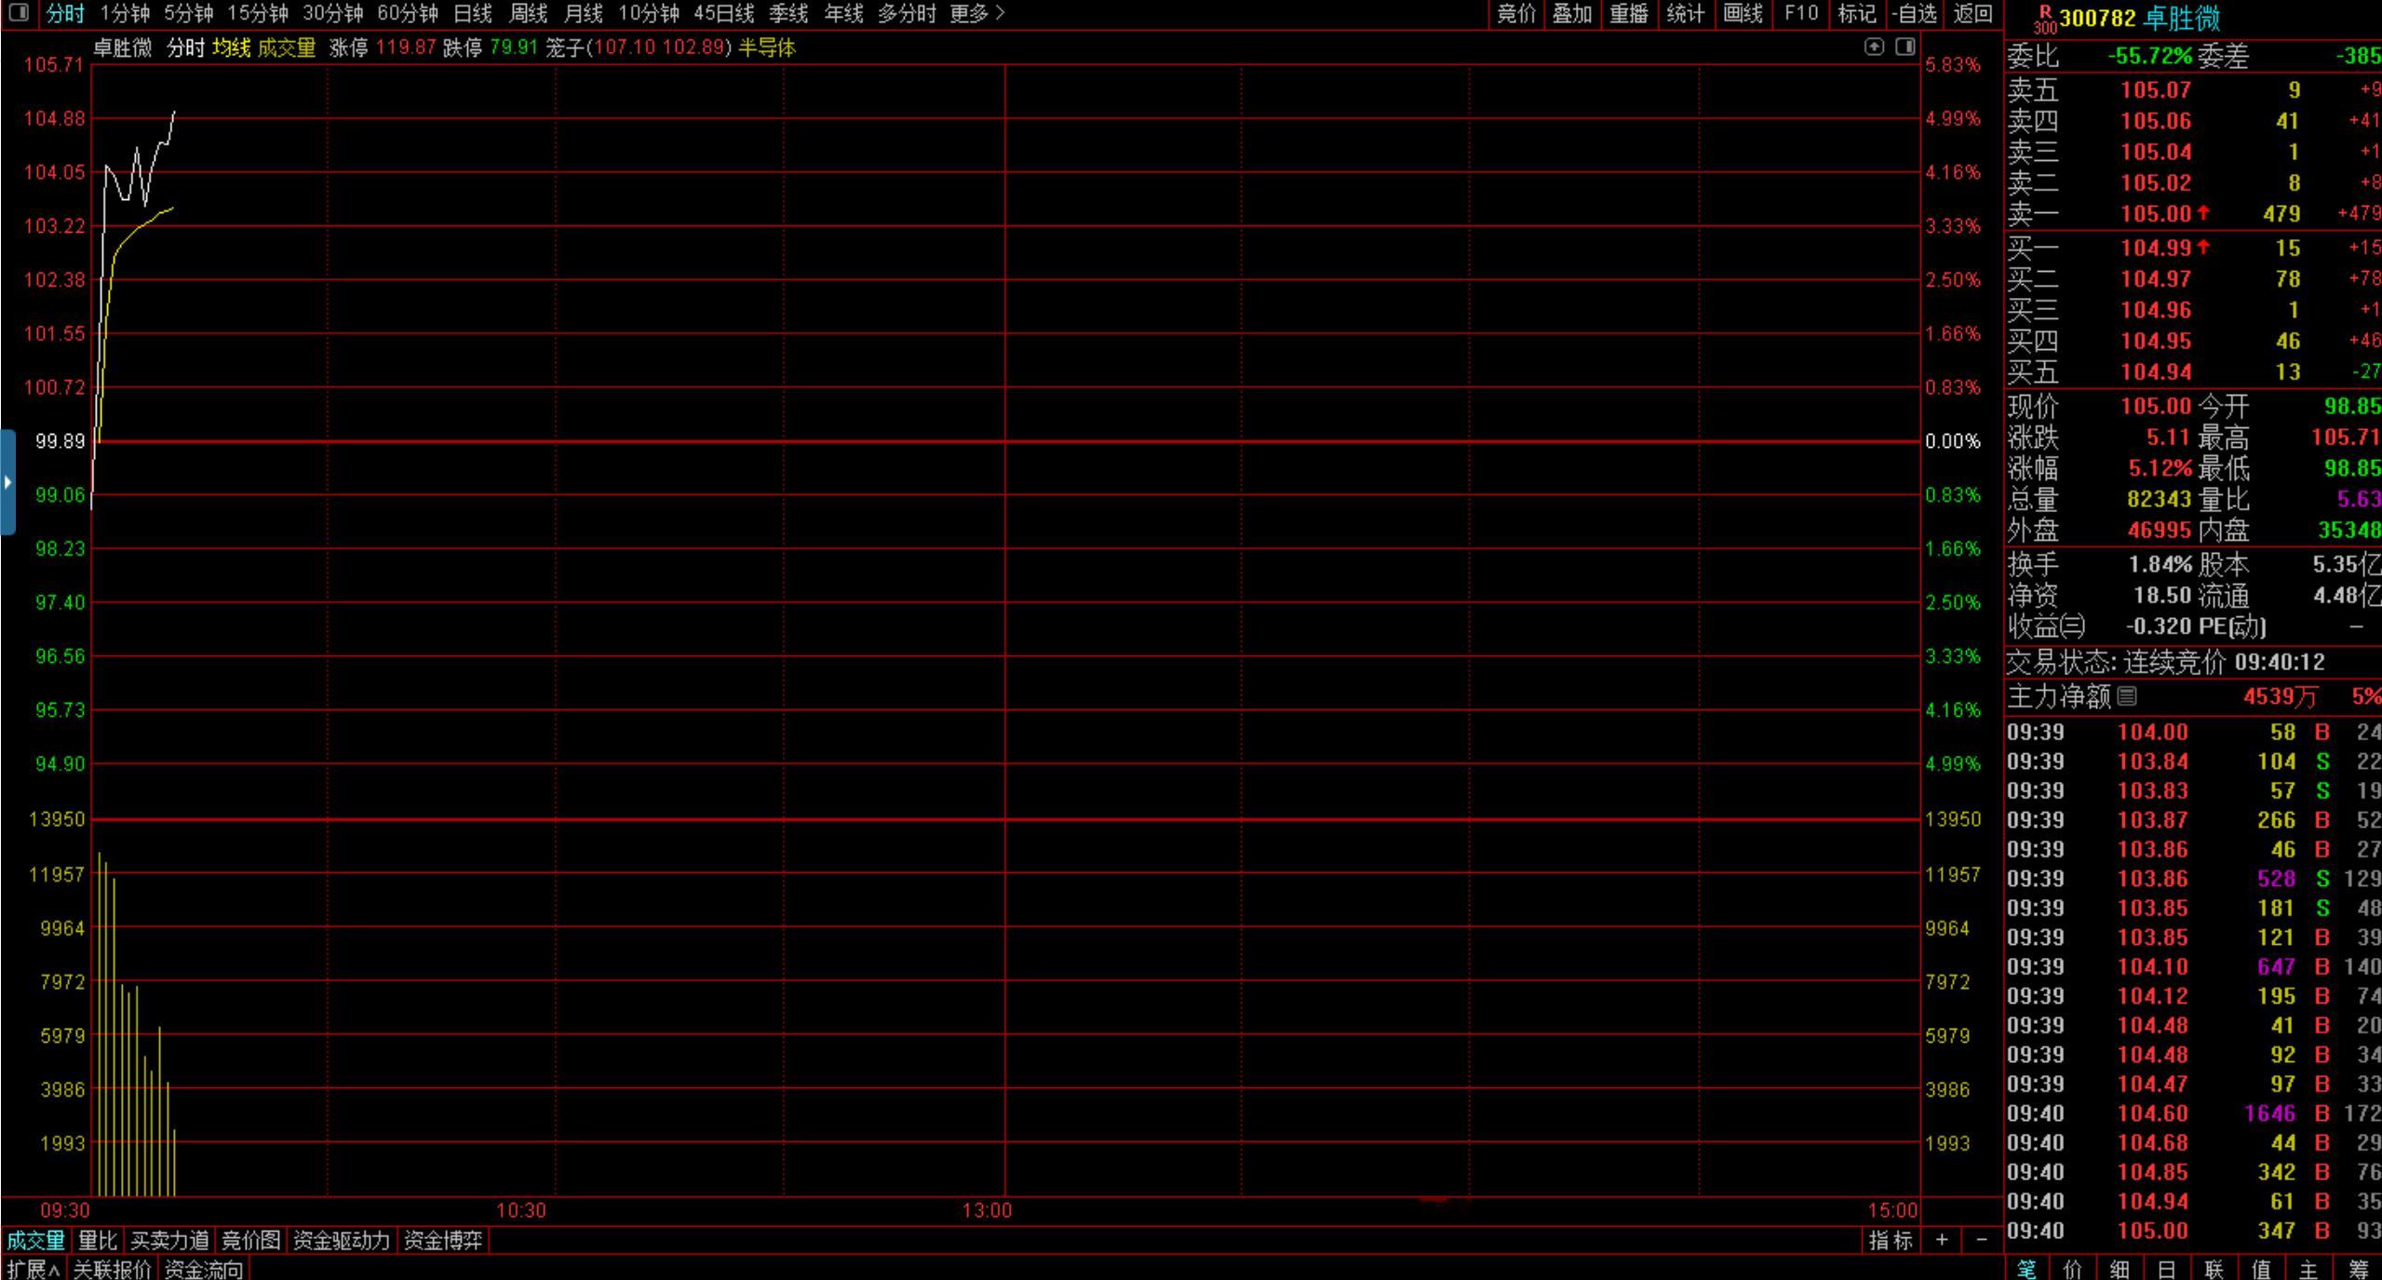Image resolution: width=2382 pixels, height=1280 pixels.
Task: Toggle the 成交量 label in chart header
Action: (x=287, y=47)
